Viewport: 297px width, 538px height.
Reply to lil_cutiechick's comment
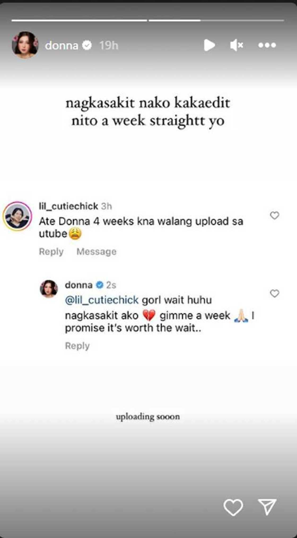(x=51, y=252)
